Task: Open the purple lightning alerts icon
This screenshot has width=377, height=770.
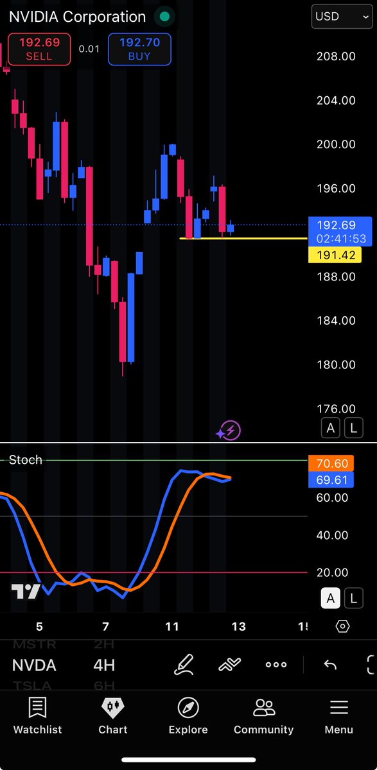Action: [229, 431]
